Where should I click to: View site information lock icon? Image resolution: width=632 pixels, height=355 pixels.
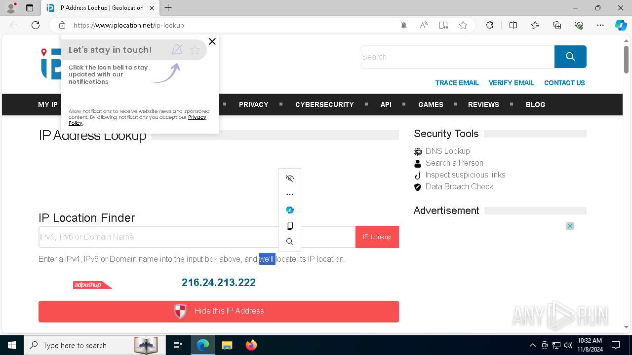point(62,25)
